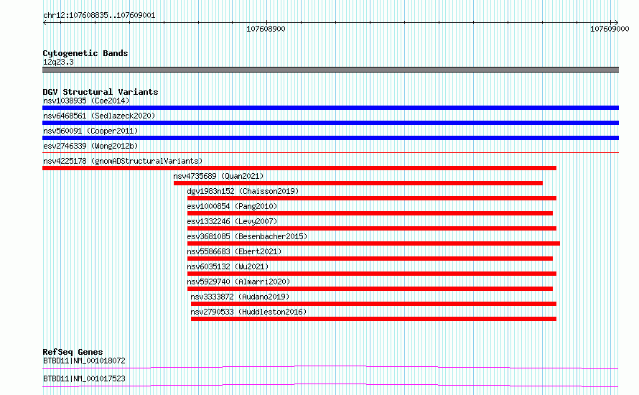
Task: Open the nsv560091 (Cooper2011) variant label
Action: click(90, 131)
